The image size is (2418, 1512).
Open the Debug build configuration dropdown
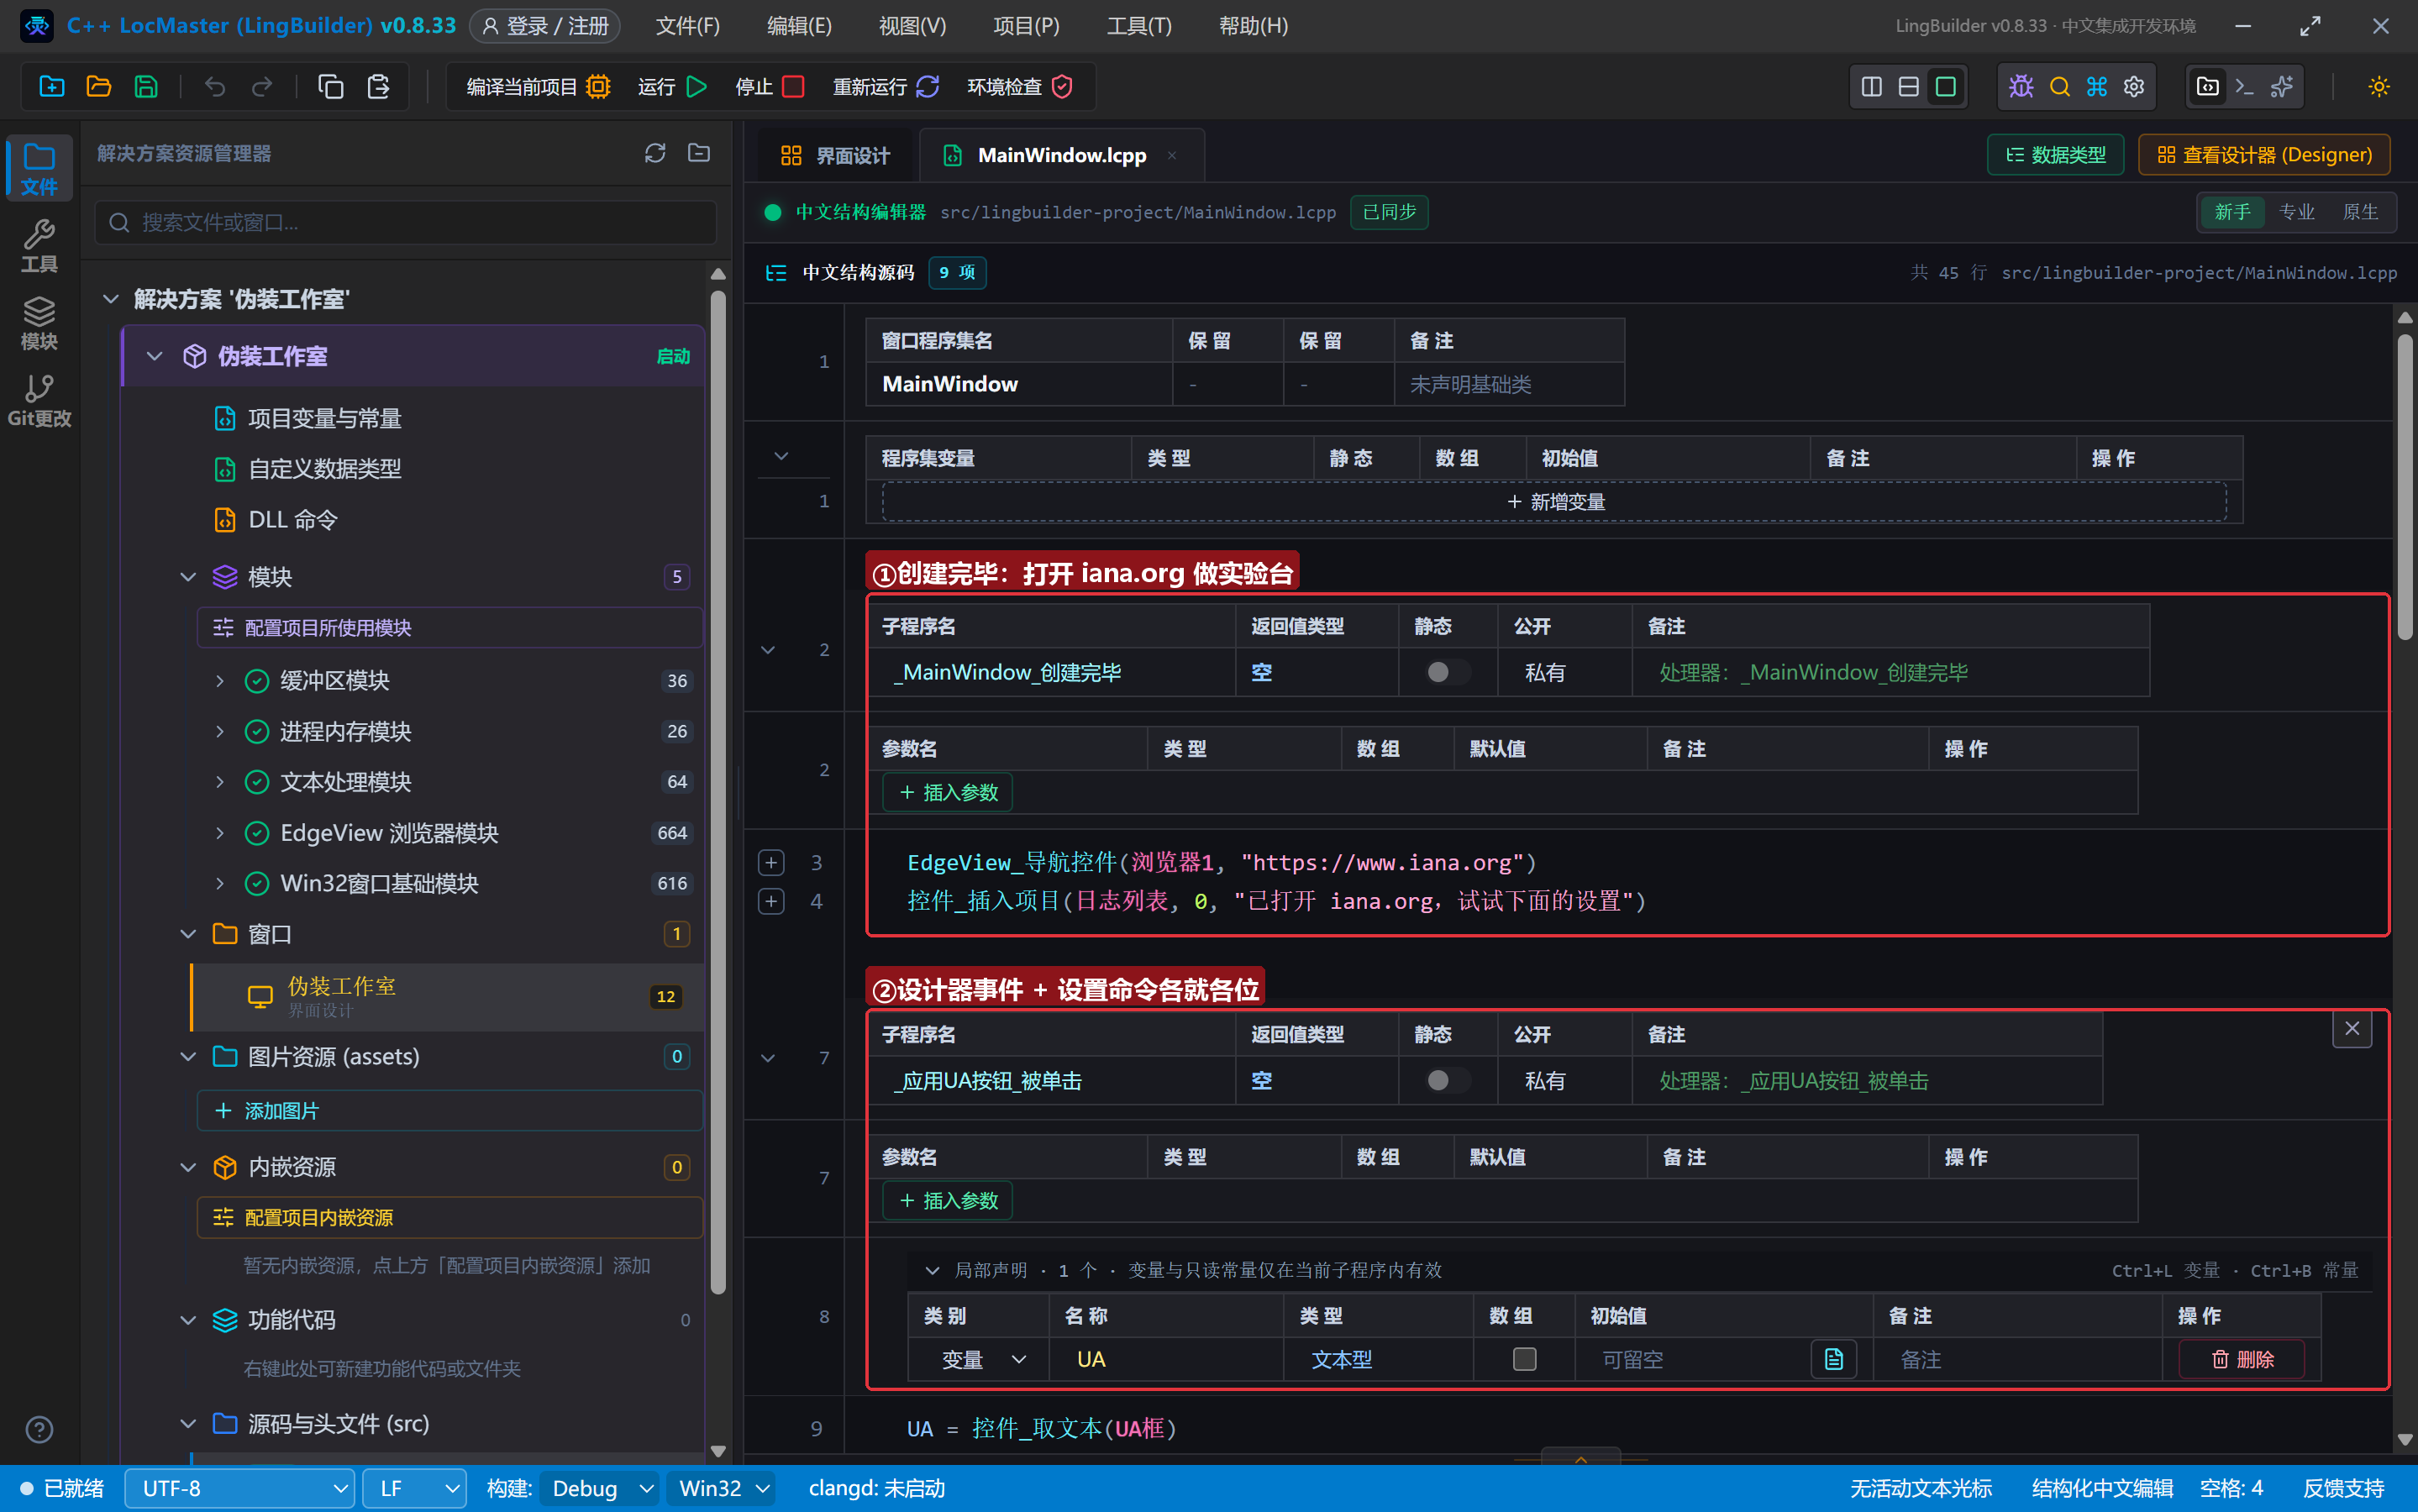pos(600,1488)
